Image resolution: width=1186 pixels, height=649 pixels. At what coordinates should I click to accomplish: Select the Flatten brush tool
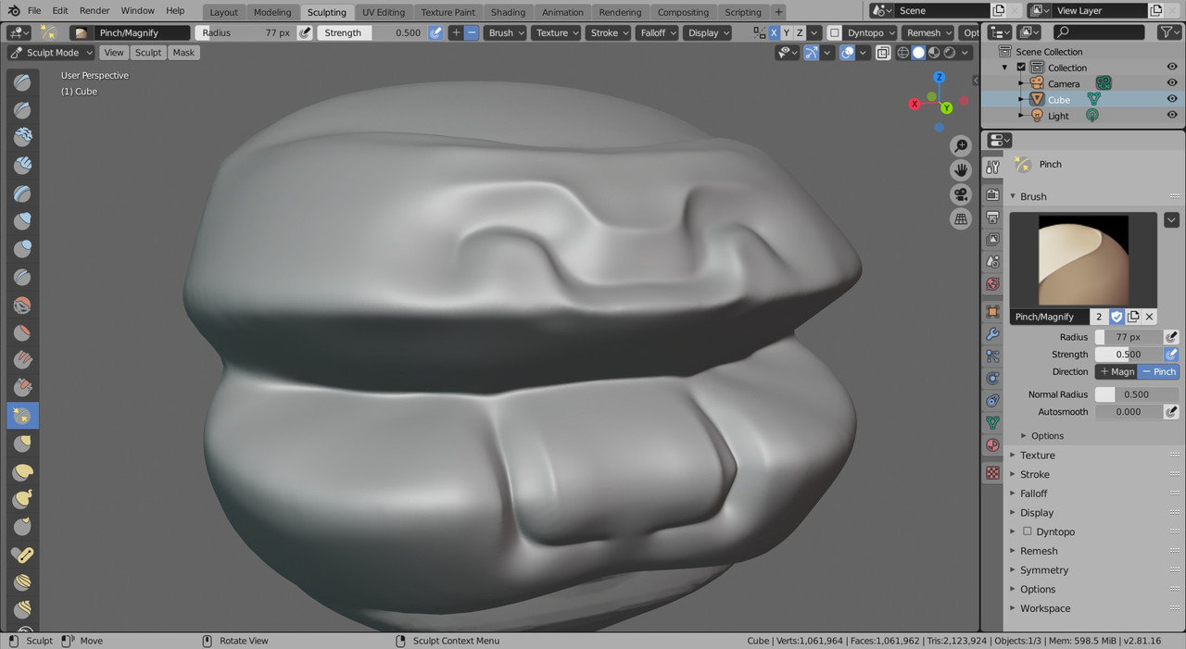pyautogui.click(x=22, y=332)
